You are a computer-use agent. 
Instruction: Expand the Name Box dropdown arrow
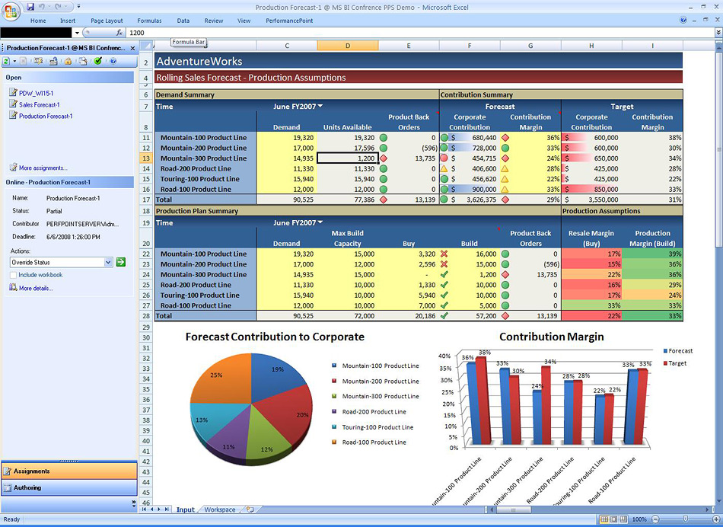tap(77, 33)
